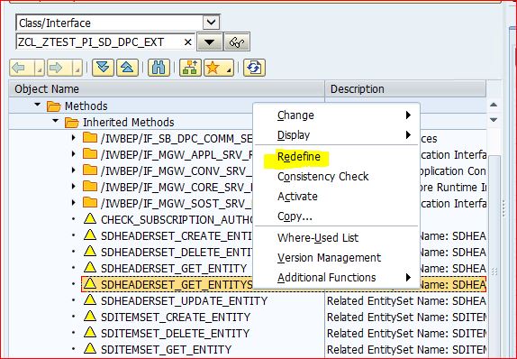Expand the /IWBEP/IF_SB_DPC_COMM_SE node
The height and width of the screenshot is (359, 517).
(x=74, y=137)
